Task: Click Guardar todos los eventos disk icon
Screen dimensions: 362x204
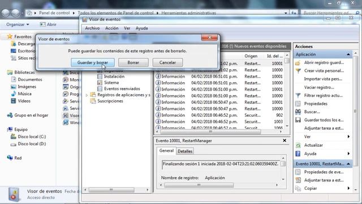Action: pyautogui.click(x=298, y=120)
